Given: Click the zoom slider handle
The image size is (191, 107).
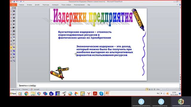Looking at the screenshot, I should coord(167,89).
